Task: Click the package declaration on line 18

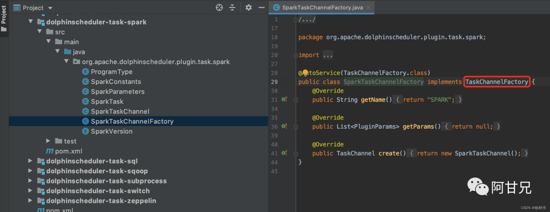Action: tap(392, 37)
